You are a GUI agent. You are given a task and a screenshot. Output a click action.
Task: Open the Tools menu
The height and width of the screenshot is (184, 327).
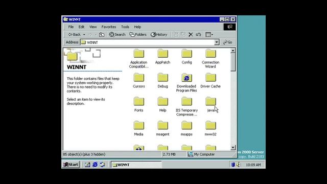125,27
